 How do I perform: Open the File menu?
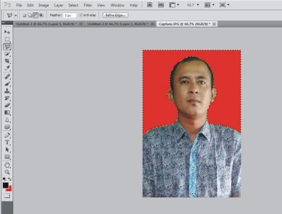pyautogui.click(x=19, y=5)
